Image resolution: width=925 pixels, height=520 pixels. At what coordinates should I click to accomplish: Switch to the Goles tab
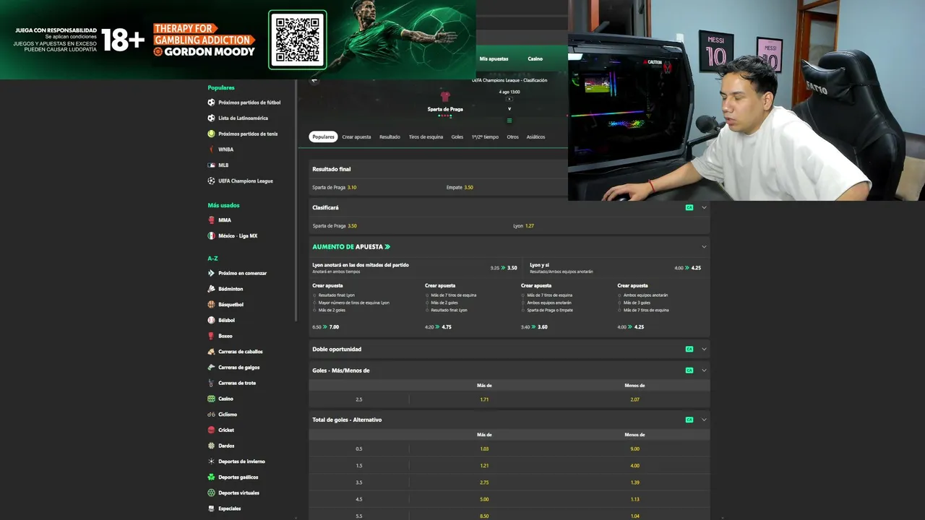(457, 137)
